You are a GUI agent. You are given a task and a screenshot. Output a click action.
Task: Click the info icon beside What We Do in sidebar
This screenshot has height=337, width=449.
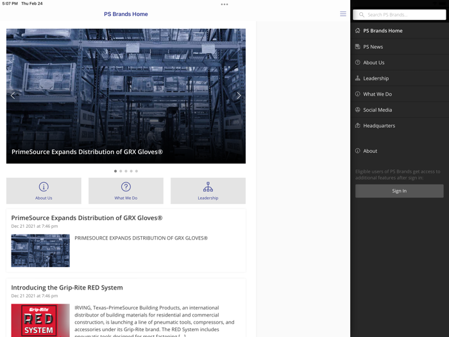pyautogui.click(x=358, y=94)
